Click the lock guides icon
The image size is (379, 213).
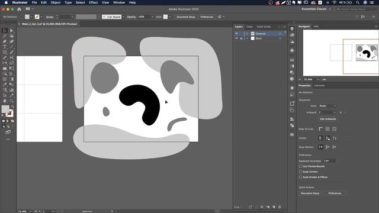(x=327, y=138)
